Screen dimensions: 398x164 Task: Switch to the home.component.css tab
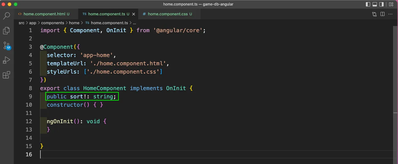[170, 14]
